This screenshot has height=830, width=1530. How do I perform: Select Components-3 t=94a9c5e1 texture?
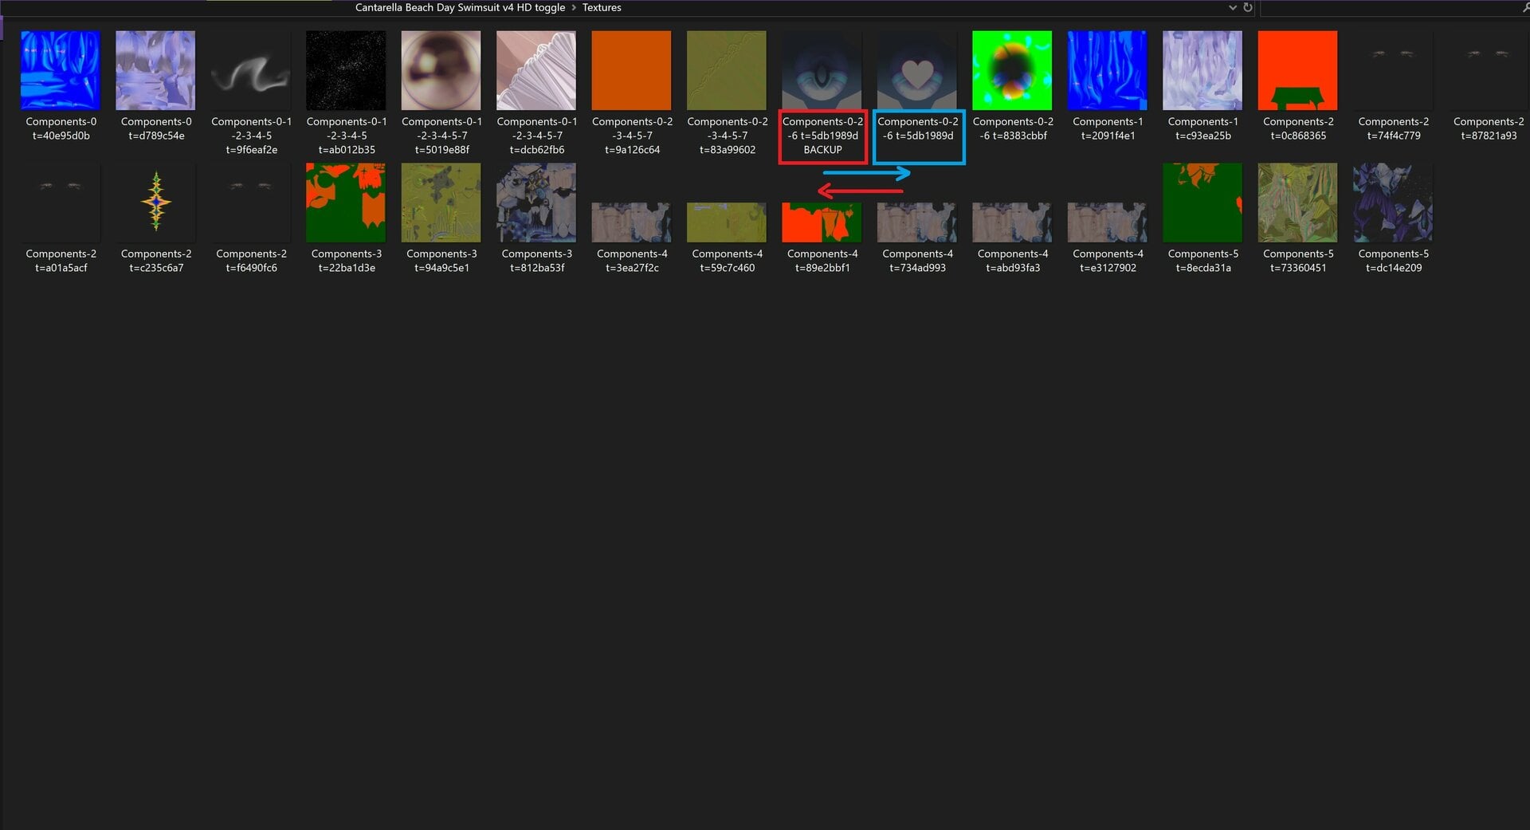441,203
